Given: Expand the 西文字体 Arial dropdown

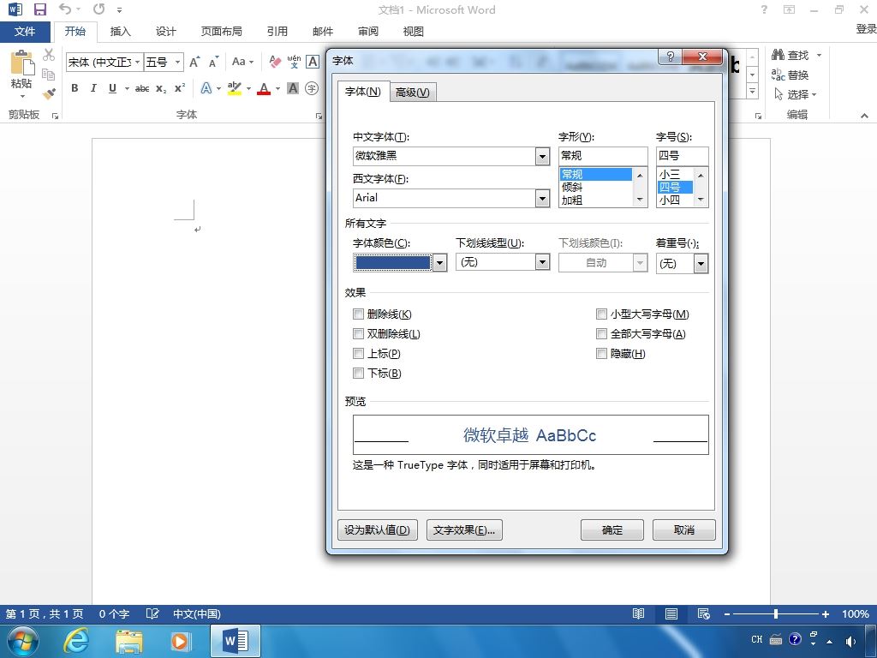Looking at the screenshot, I should (542, 198).
